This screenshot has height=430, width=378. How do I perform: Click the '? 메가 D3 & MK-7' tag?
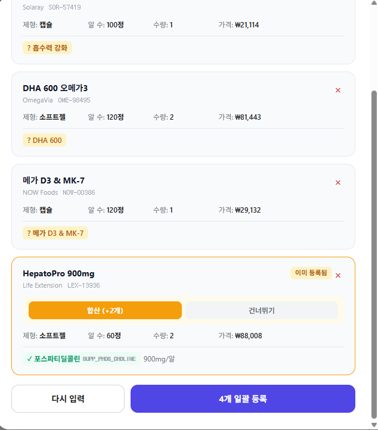(55, 233)
